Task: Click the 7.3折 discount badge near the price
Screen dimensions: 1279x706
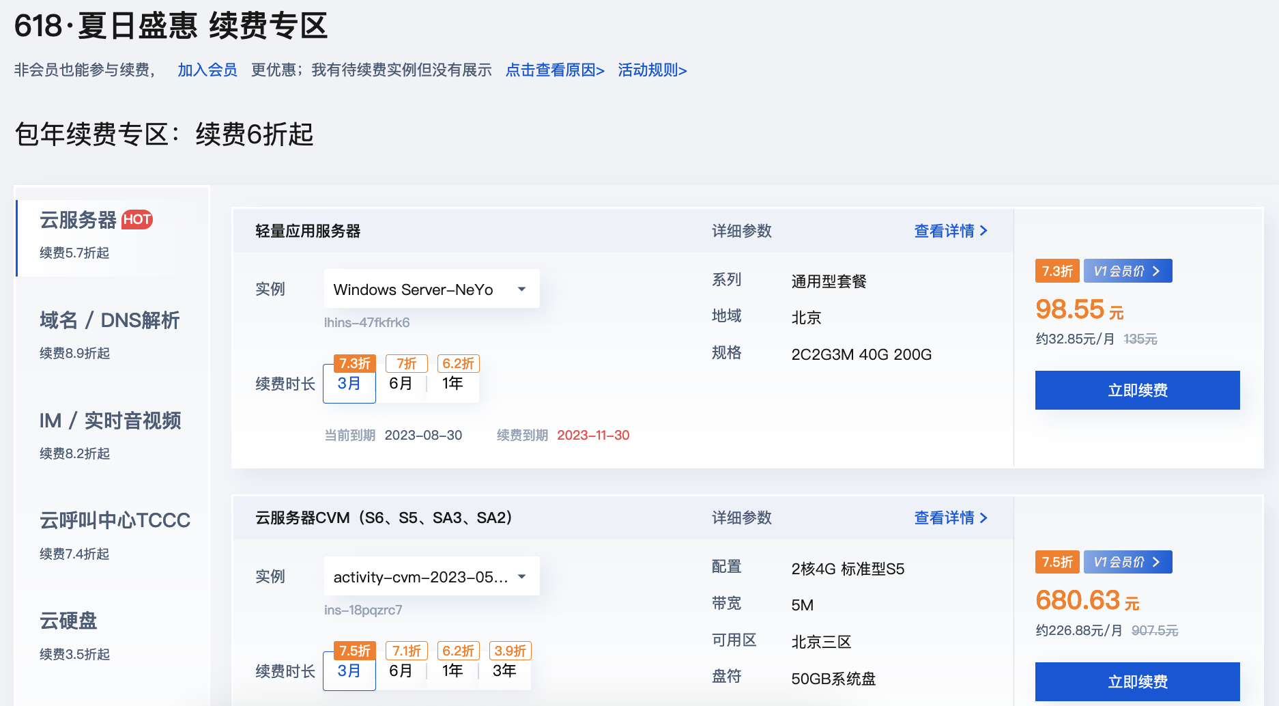Action: click(x=1057, y=270)
